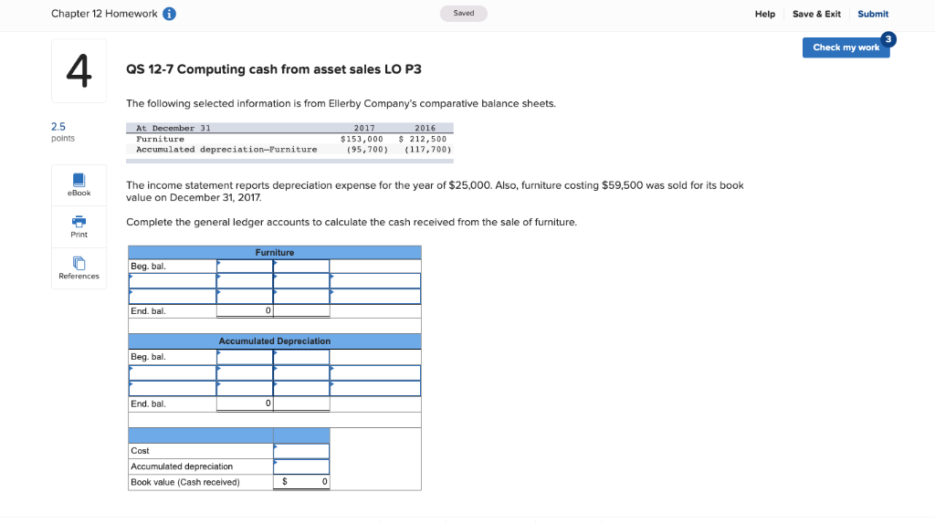935x524 pixels.
Task: Select the Cost amount input field
Action: (301, 451)
